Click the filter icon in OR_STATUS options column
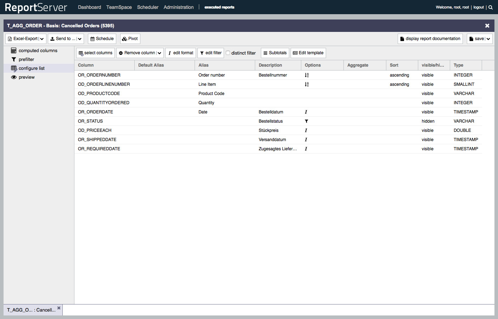 pyautogui.click(x=306, y=121)
